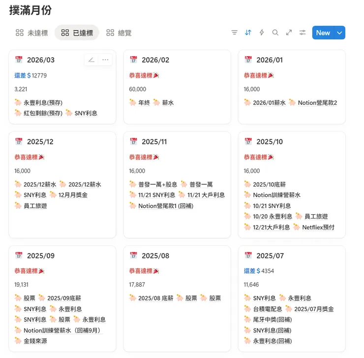
Task: Click the 19,131 amount in 2025/09
Action: (x=21, y=285)
